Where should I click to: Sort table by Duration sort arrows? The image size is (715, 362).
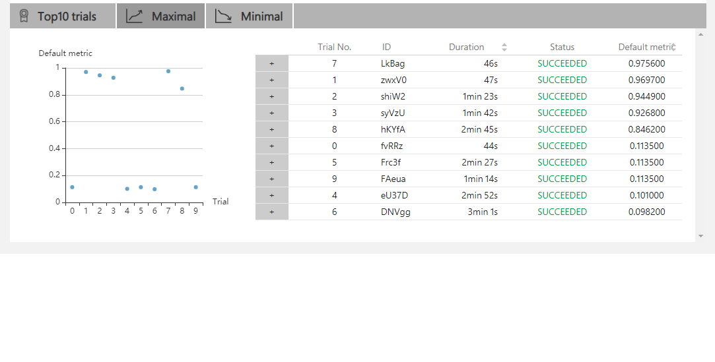504,47
